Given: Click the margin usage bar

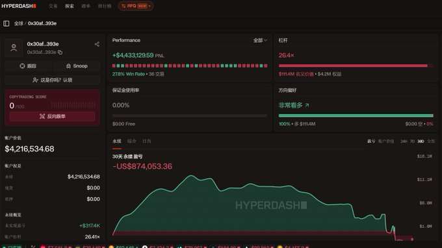Looking at the screenshot, I should [x=189, y=116].
